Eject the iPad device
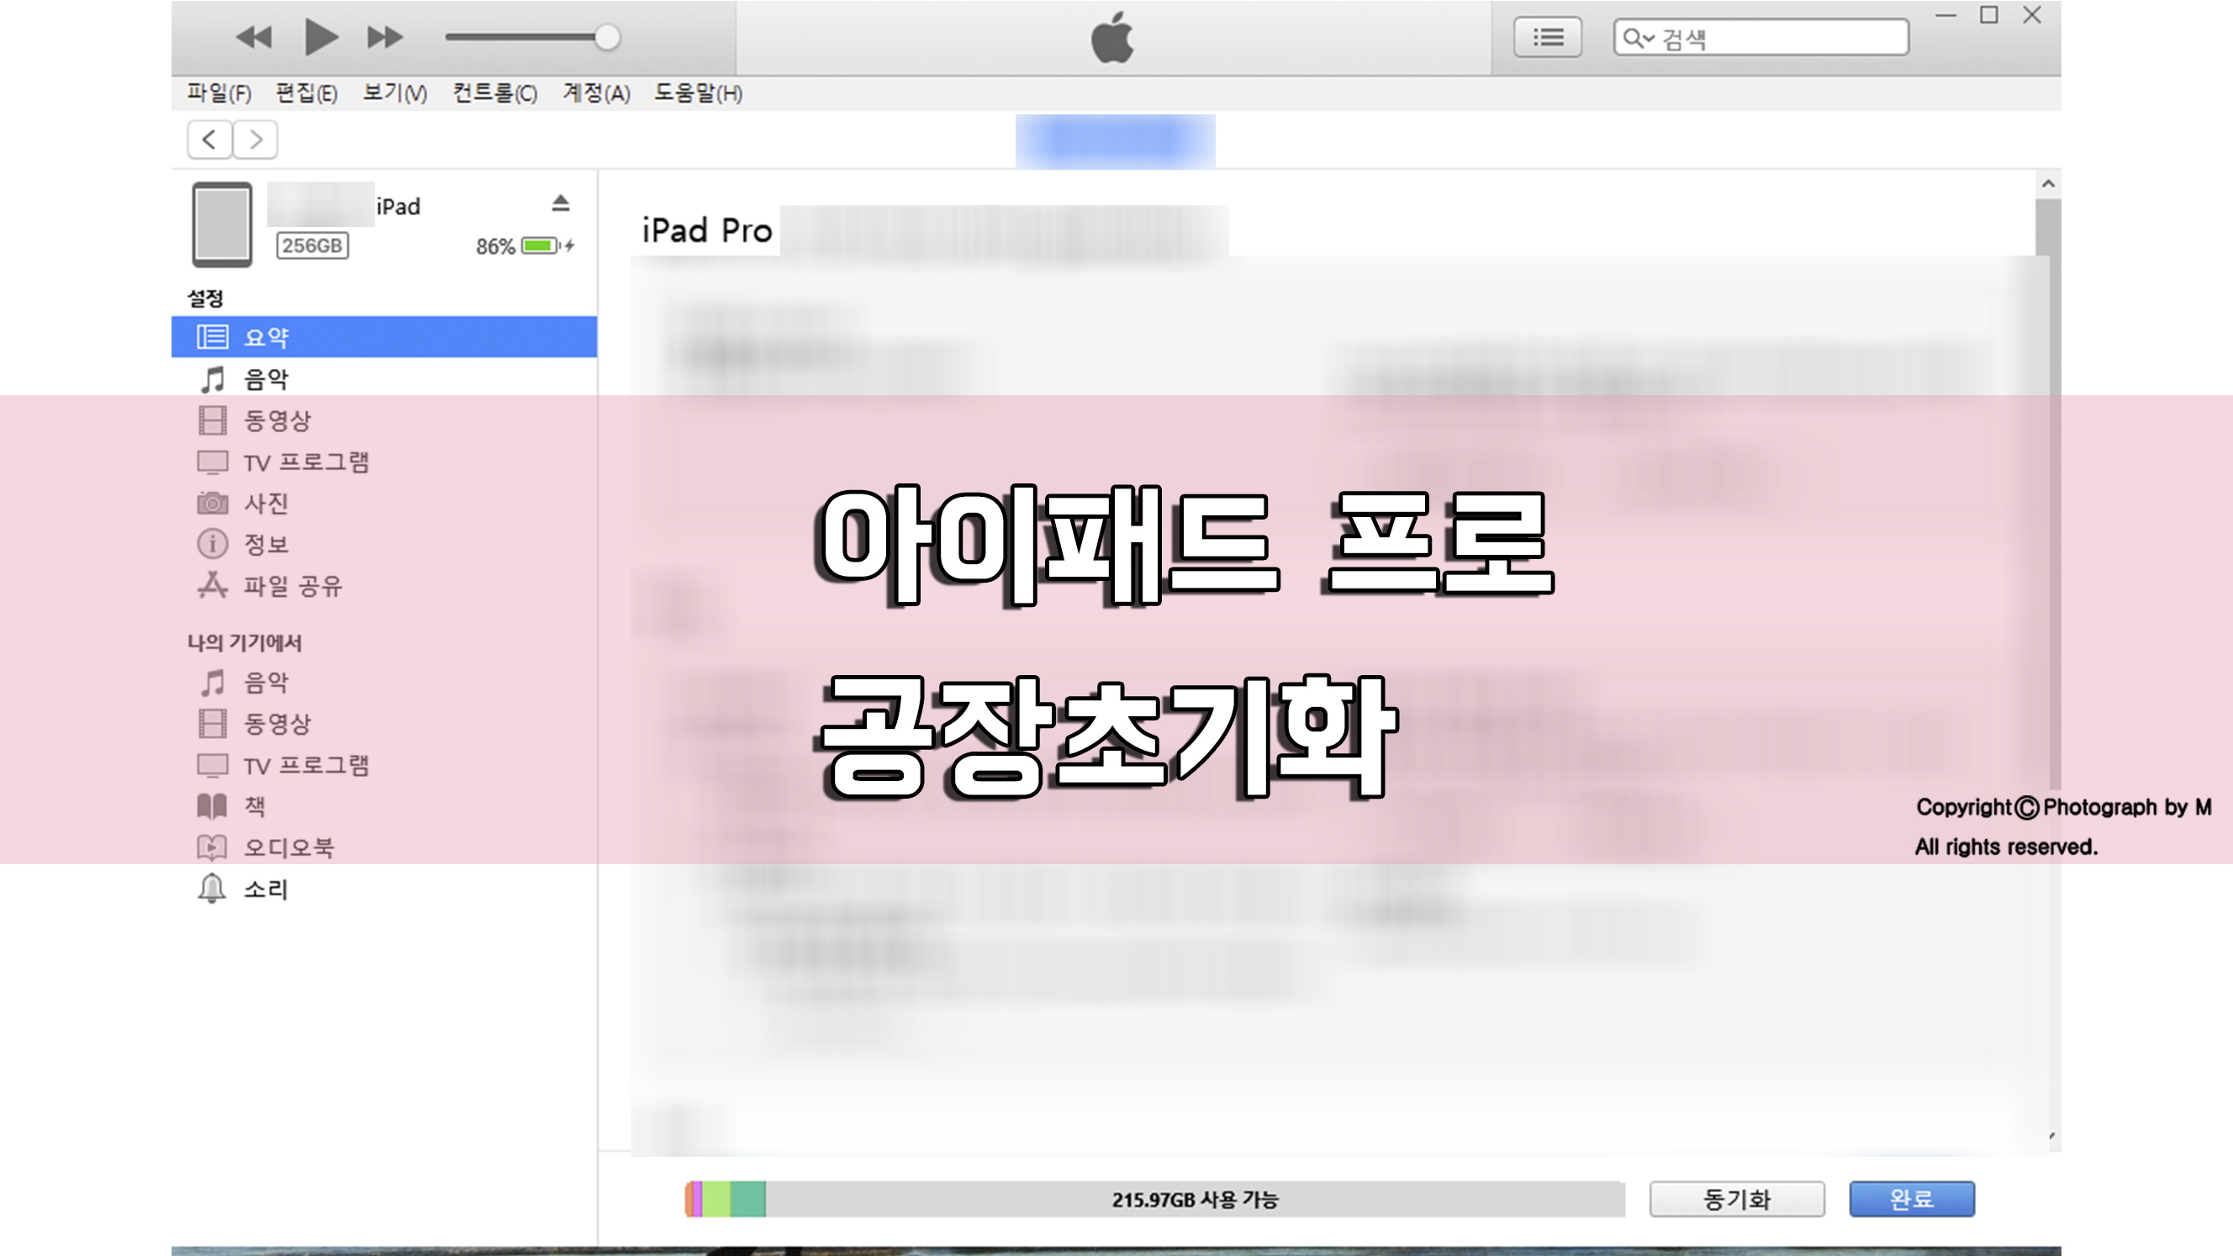Screen dimensions: 2233x1256 [x=561, y=203]
